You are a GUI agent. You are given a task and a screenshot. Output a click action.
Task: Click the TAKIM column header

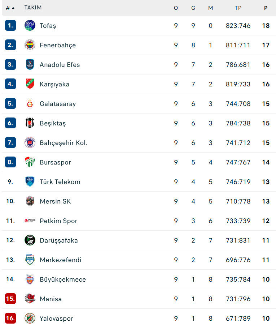pyautogui.click(x=33, y=8)
